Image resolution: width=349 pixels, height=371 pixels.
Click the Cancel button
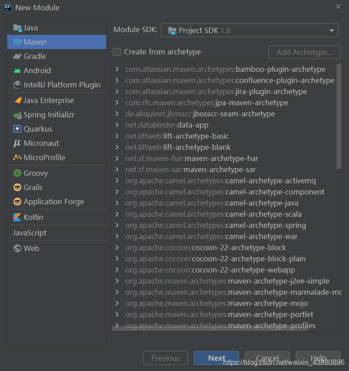point(267,358)
